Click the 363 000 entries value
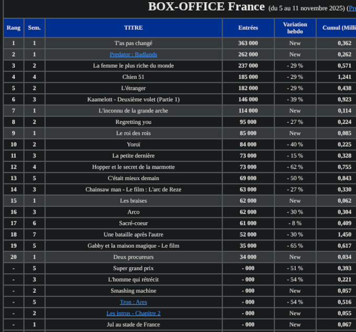Viewport: 356px width, 332px height. click(248, 43)
